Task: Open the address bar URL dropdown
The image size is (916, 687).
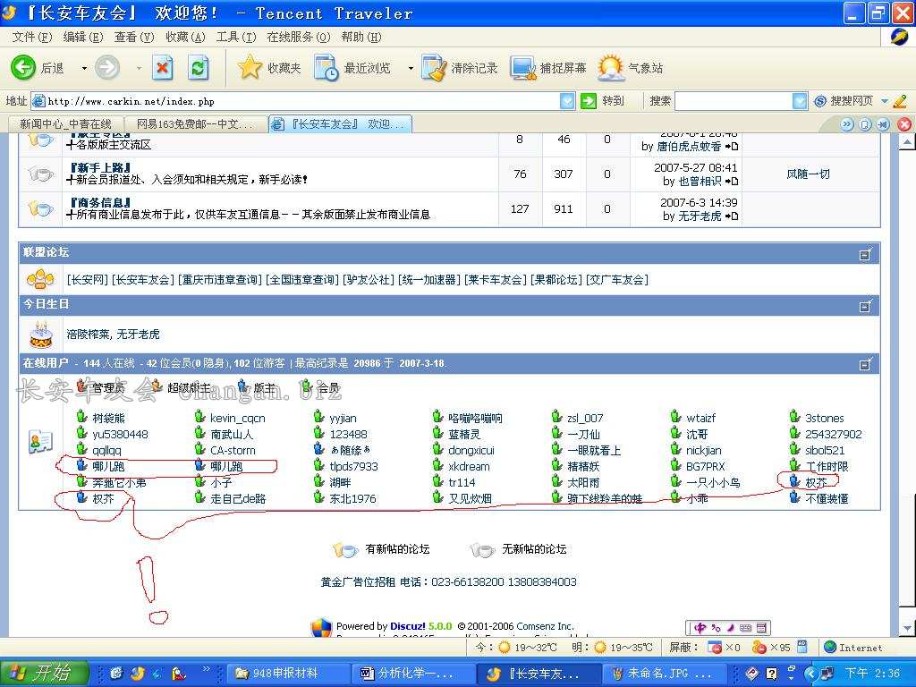Action: coord(567,101)
